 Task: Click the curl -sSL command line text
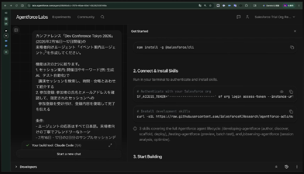(x=215, y=117)
